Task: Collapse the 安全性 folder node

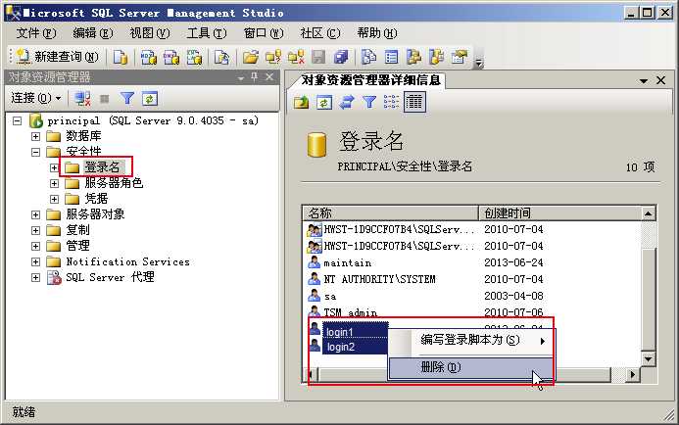Action: [x=35, y=152]
